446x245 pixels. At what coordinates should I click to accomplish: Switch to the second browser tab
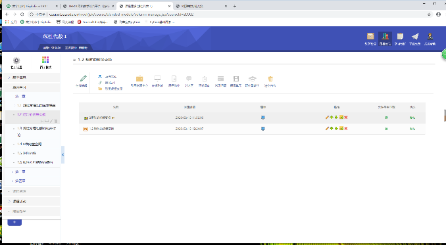(88, 6)
